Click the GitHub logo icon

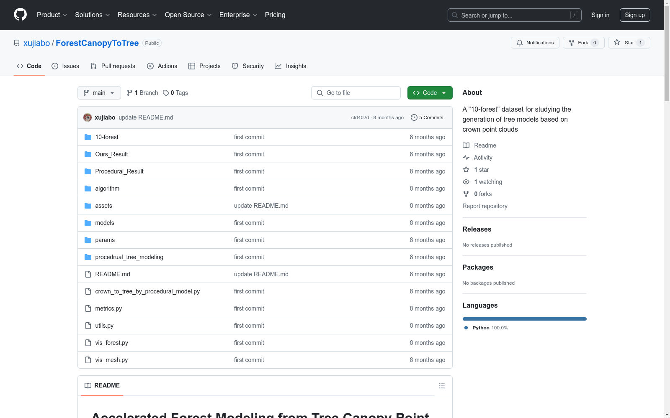(20, 15)
